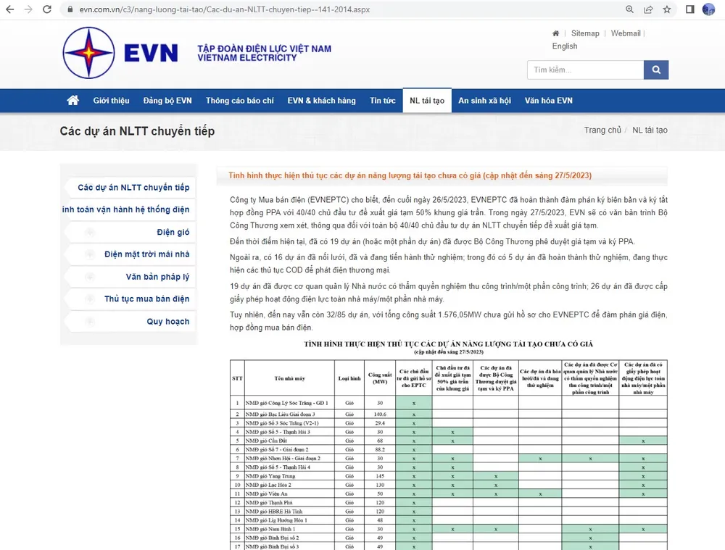Click the English language link
Screen dimensions: 725x550
coord(565,46)
